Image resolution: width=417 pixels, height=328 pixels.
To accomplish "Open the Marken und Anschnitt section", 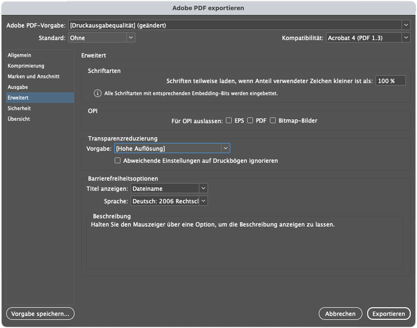I will pyautogui.click(x=40, y=76).
